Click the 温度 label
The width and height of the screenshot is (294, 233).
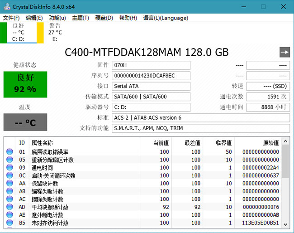(x=24, y=107)
